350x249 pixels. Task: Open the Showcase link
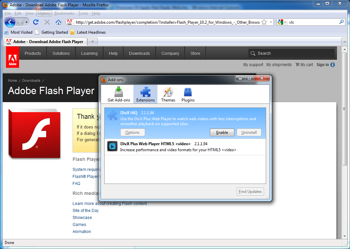(x=82, y=218)
